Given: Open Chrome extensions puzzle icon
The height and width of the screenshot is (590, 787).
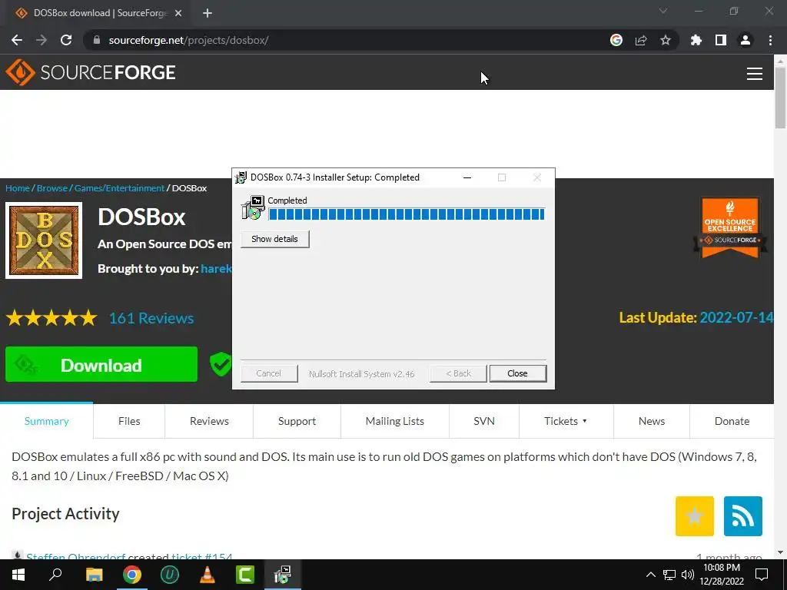Looking at the screenshot, I should tap(696, 40).
